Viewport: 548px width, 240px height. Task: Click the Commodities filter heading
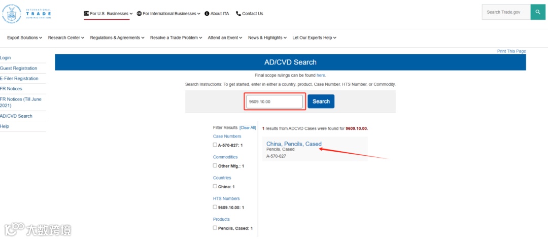tap(225, 157)
